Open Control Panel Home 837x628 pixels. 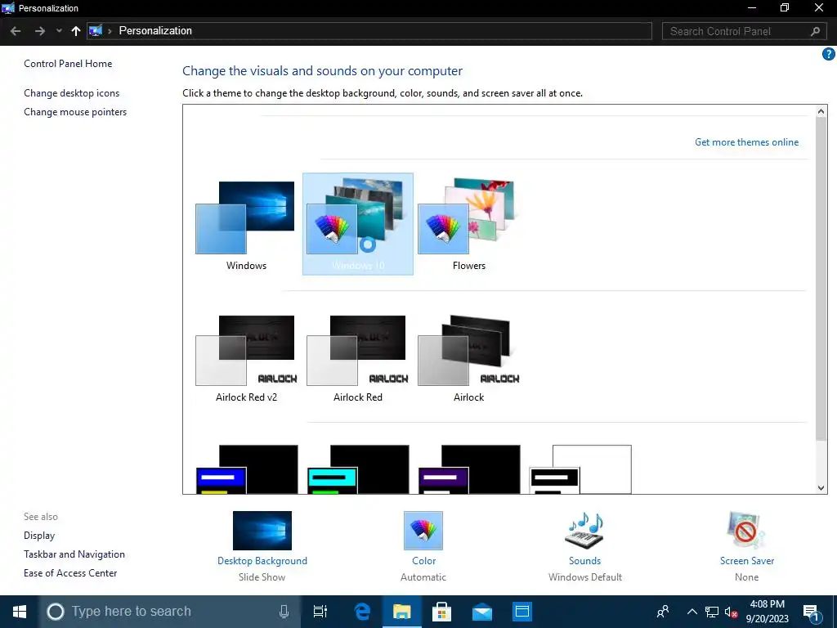tap(68, 64)
